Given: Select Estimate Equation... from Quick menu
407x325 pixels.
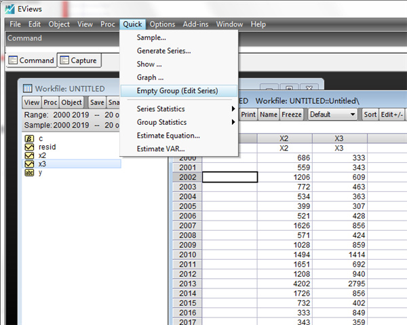Looking at the screenshot, I should pos(168,136).
